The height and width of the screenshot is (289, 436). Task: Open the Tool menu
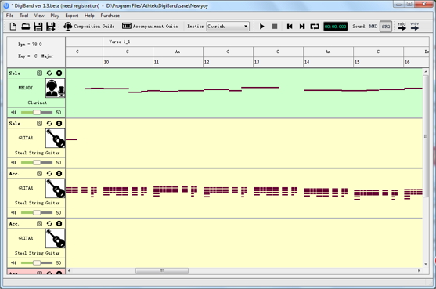click(x=24, y=16)
